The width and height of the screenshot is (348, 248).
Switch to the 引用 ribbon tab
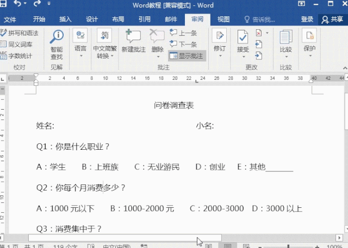[145, 19]
